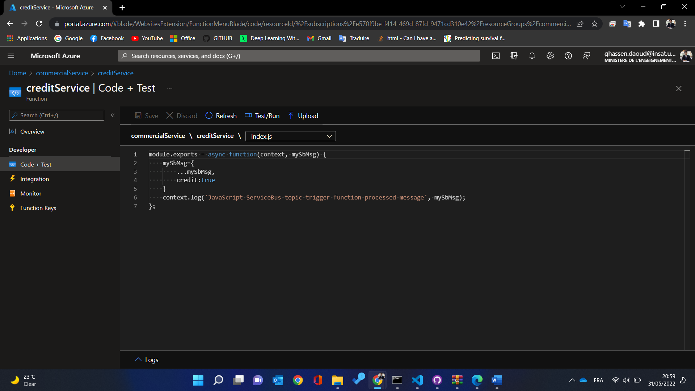The width and height of the screenshot is (695, 391).
Task: Click Save in the editor toolbar
Action: [147, 115]
